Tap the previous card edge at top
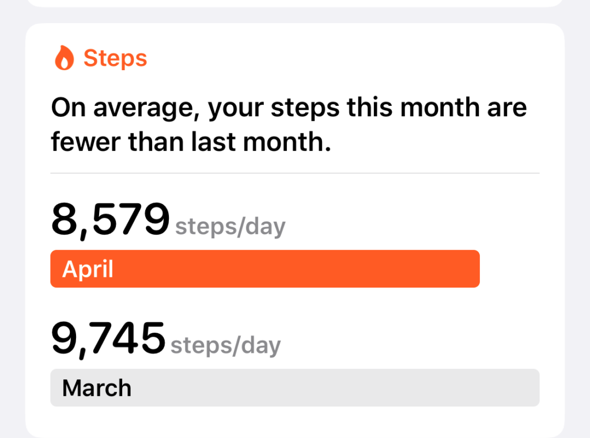590x438 pixels. coord(295,3)
